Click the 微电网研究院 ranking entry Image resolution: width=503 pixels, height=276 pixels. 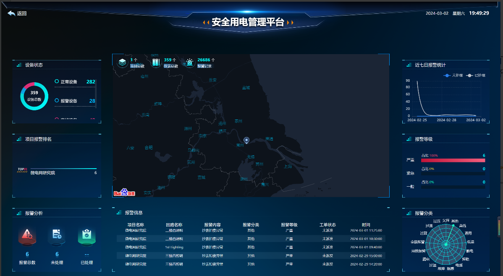43,173
